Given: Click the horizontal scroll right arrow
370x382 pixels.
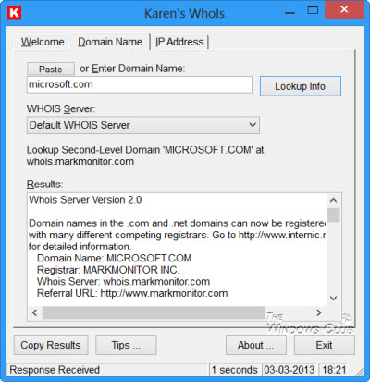Looking at the screenshot, I should click(319, 312).
